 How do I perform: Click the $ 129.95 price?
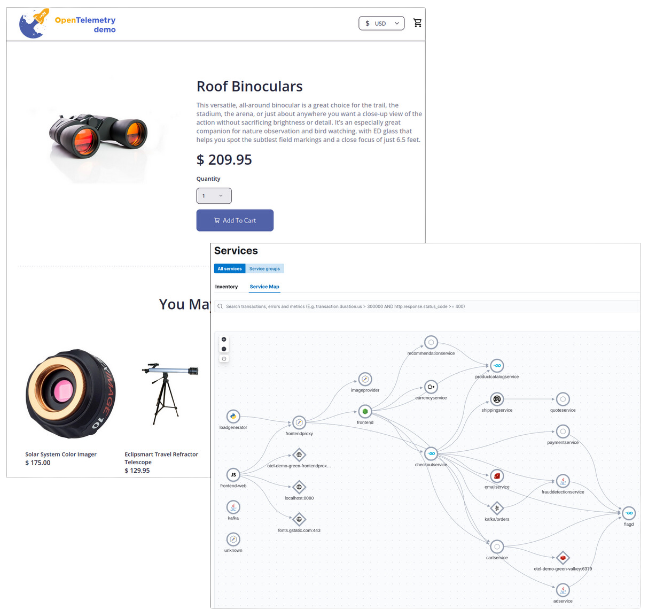137,471
